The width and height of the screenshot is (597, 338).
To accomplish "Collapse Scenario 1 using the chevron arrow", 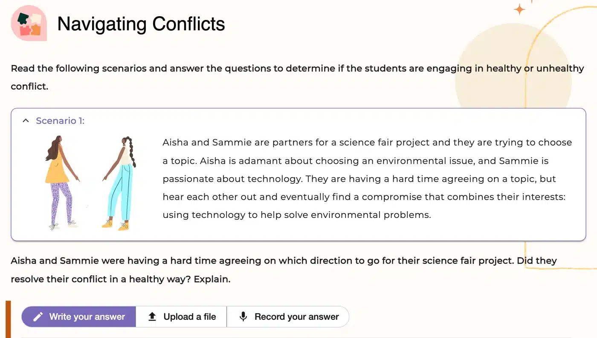I will tap(26, 121).
